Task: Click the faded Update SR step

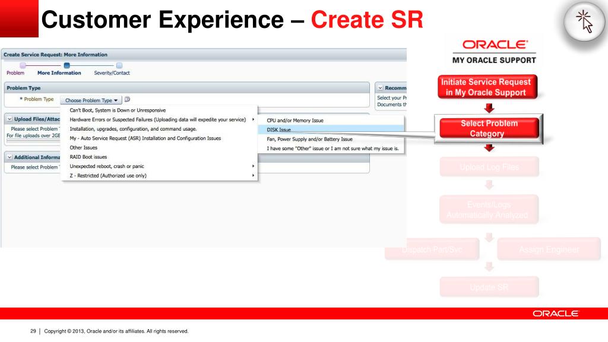Action: pos(489,287)
